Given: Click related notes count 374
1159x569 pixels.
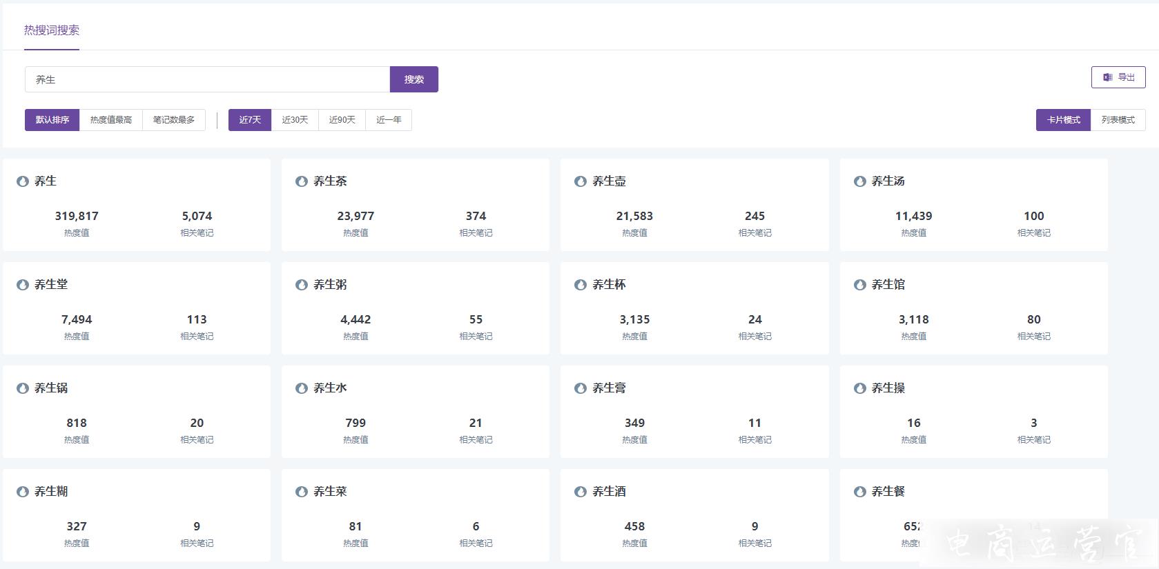Looking at the screenshot, I should 476,216.
